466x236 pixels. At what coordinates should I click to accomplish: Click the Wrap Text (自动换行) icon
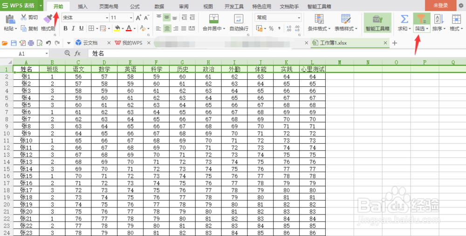(239, 19)
